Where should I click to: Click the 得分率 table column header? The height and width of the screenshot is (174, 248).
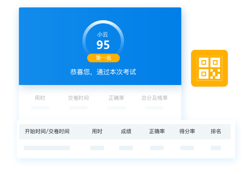coord(187,131)
